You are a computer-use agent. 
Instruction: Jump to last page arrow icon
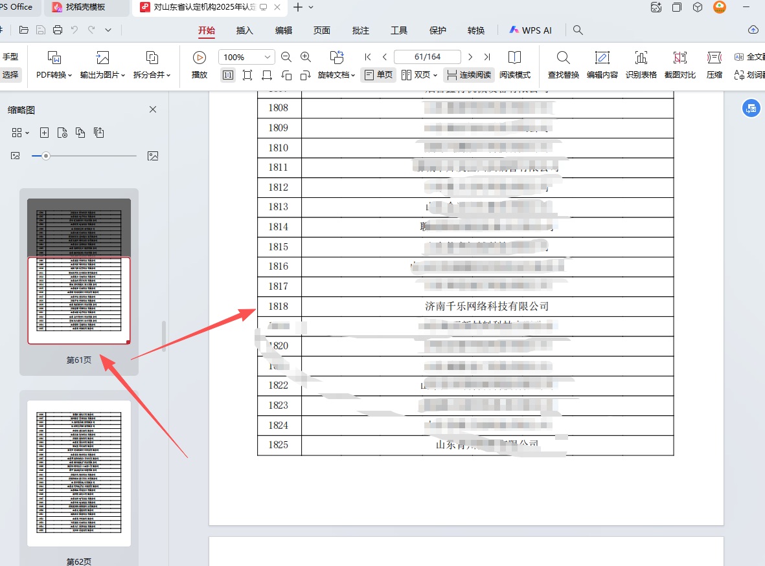pyautogui.click(x=487, y=57)
